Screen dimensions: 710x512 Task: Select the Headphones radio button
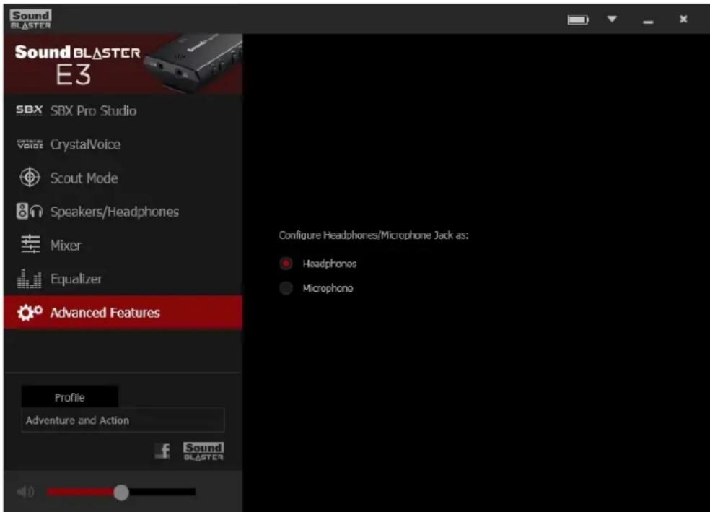pos(286,264)
